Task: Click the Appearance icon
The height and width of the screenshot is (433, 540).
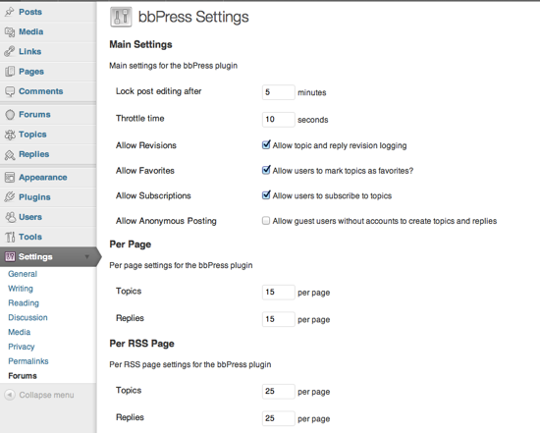Action: coord(10,178)
